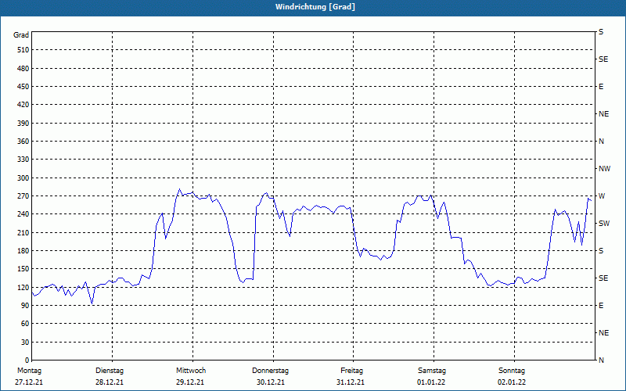The height and width of the screenshot is (391, 626).
Task: Click the 'SE' compass label beside 135 degrees
Action: (603, 278)
